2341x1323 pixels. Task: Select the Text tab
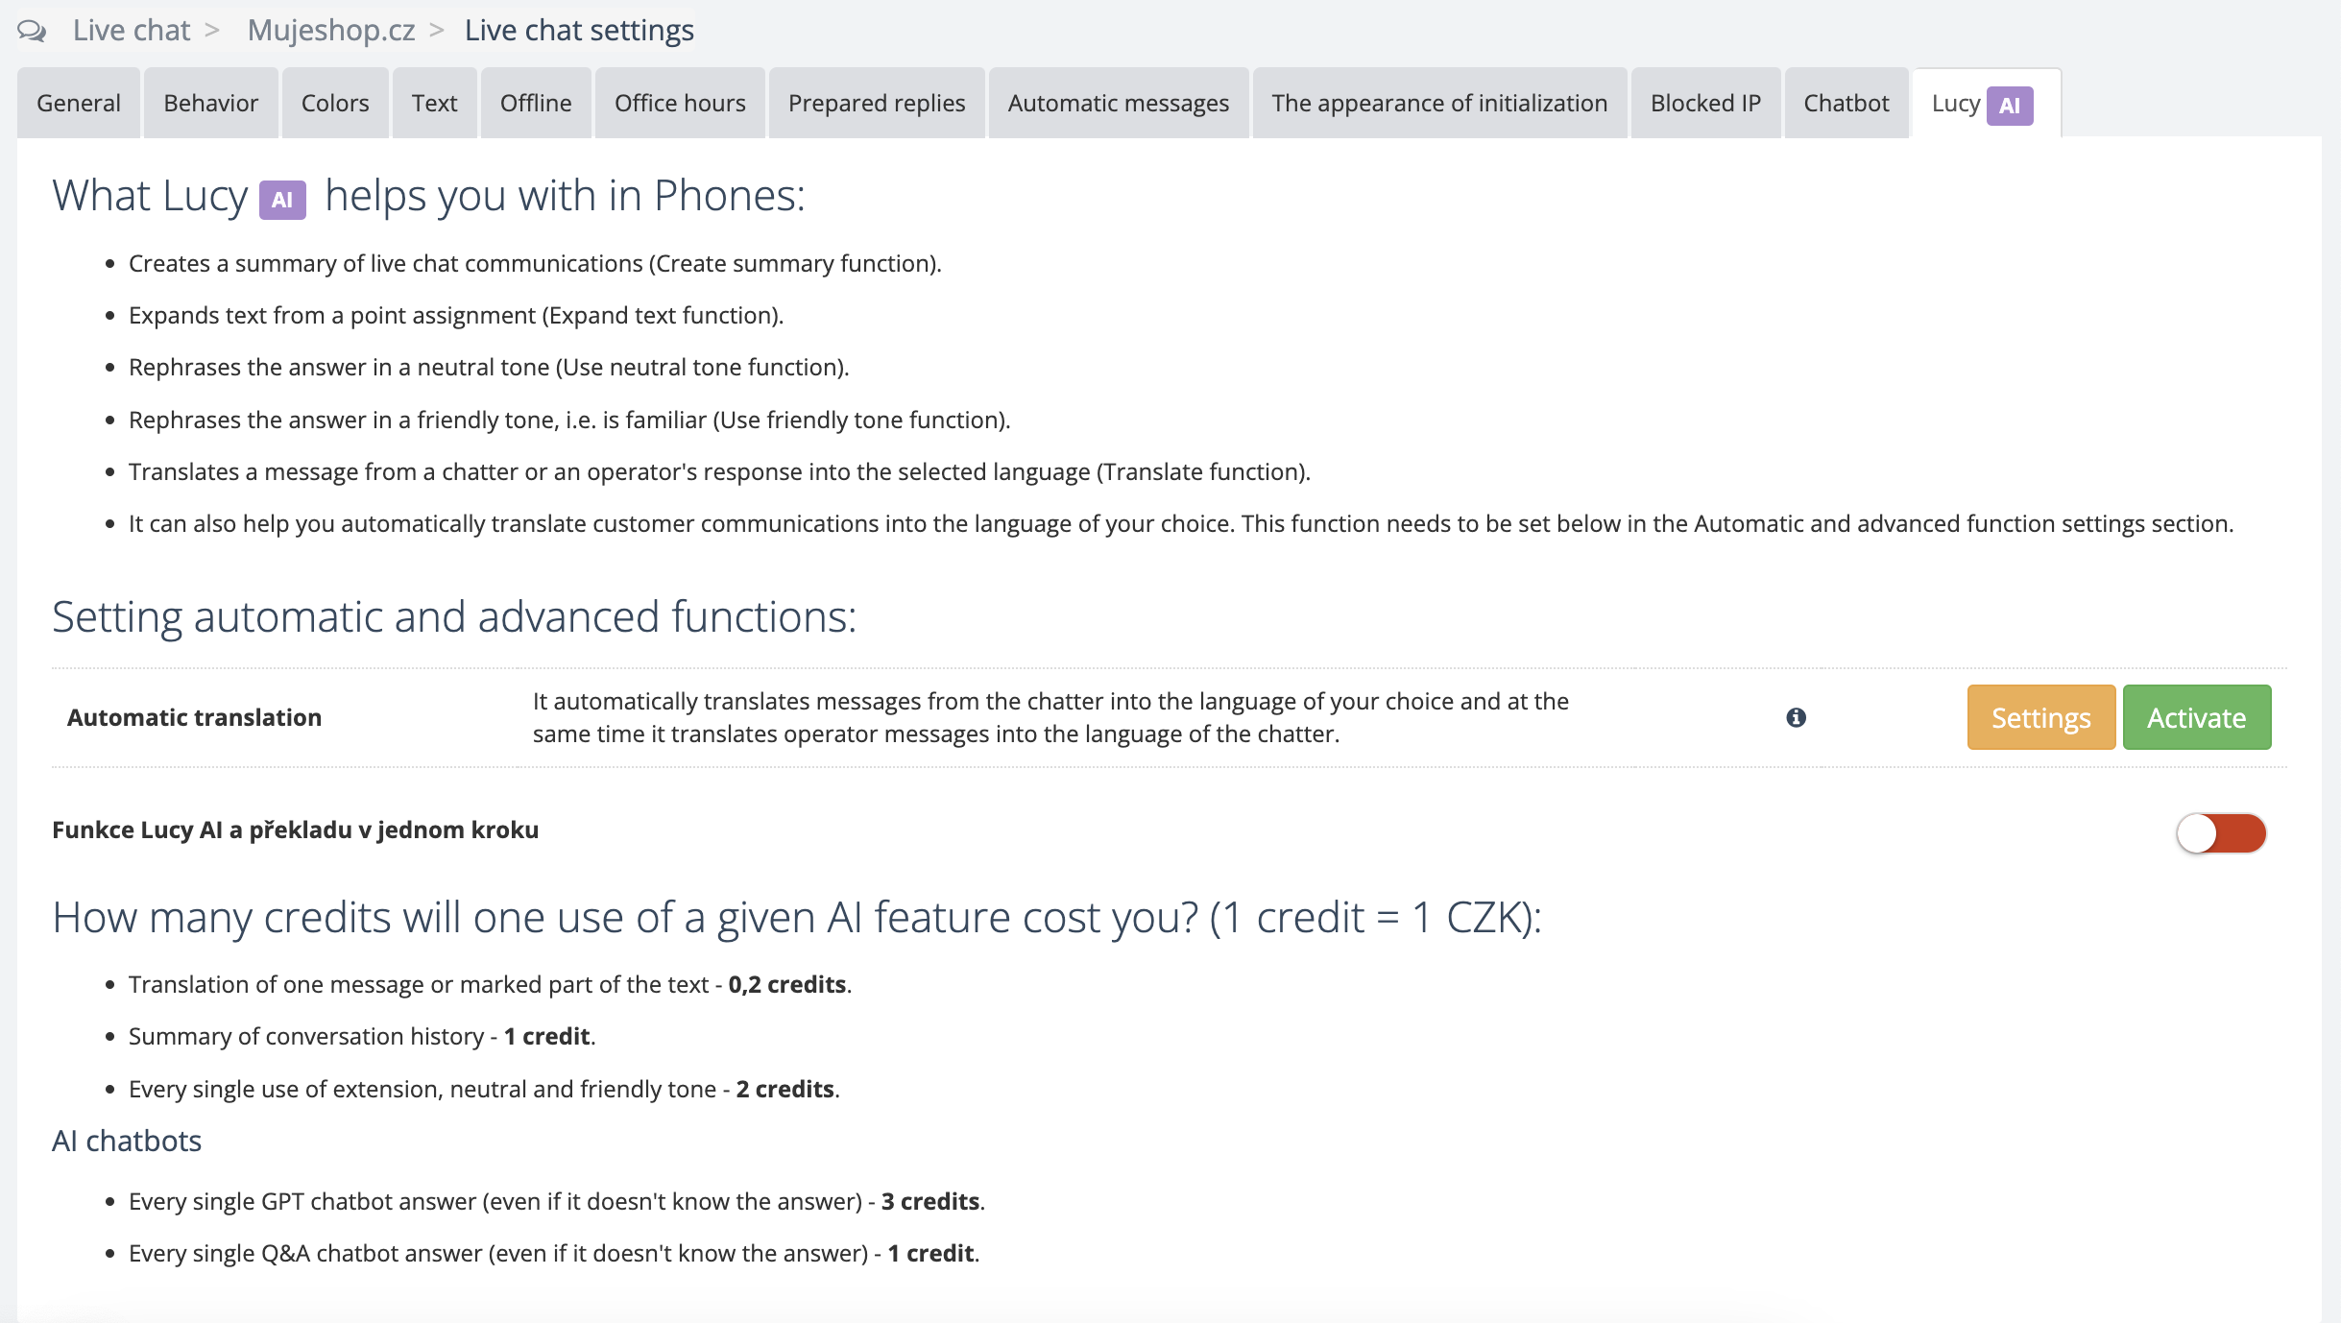434,104
